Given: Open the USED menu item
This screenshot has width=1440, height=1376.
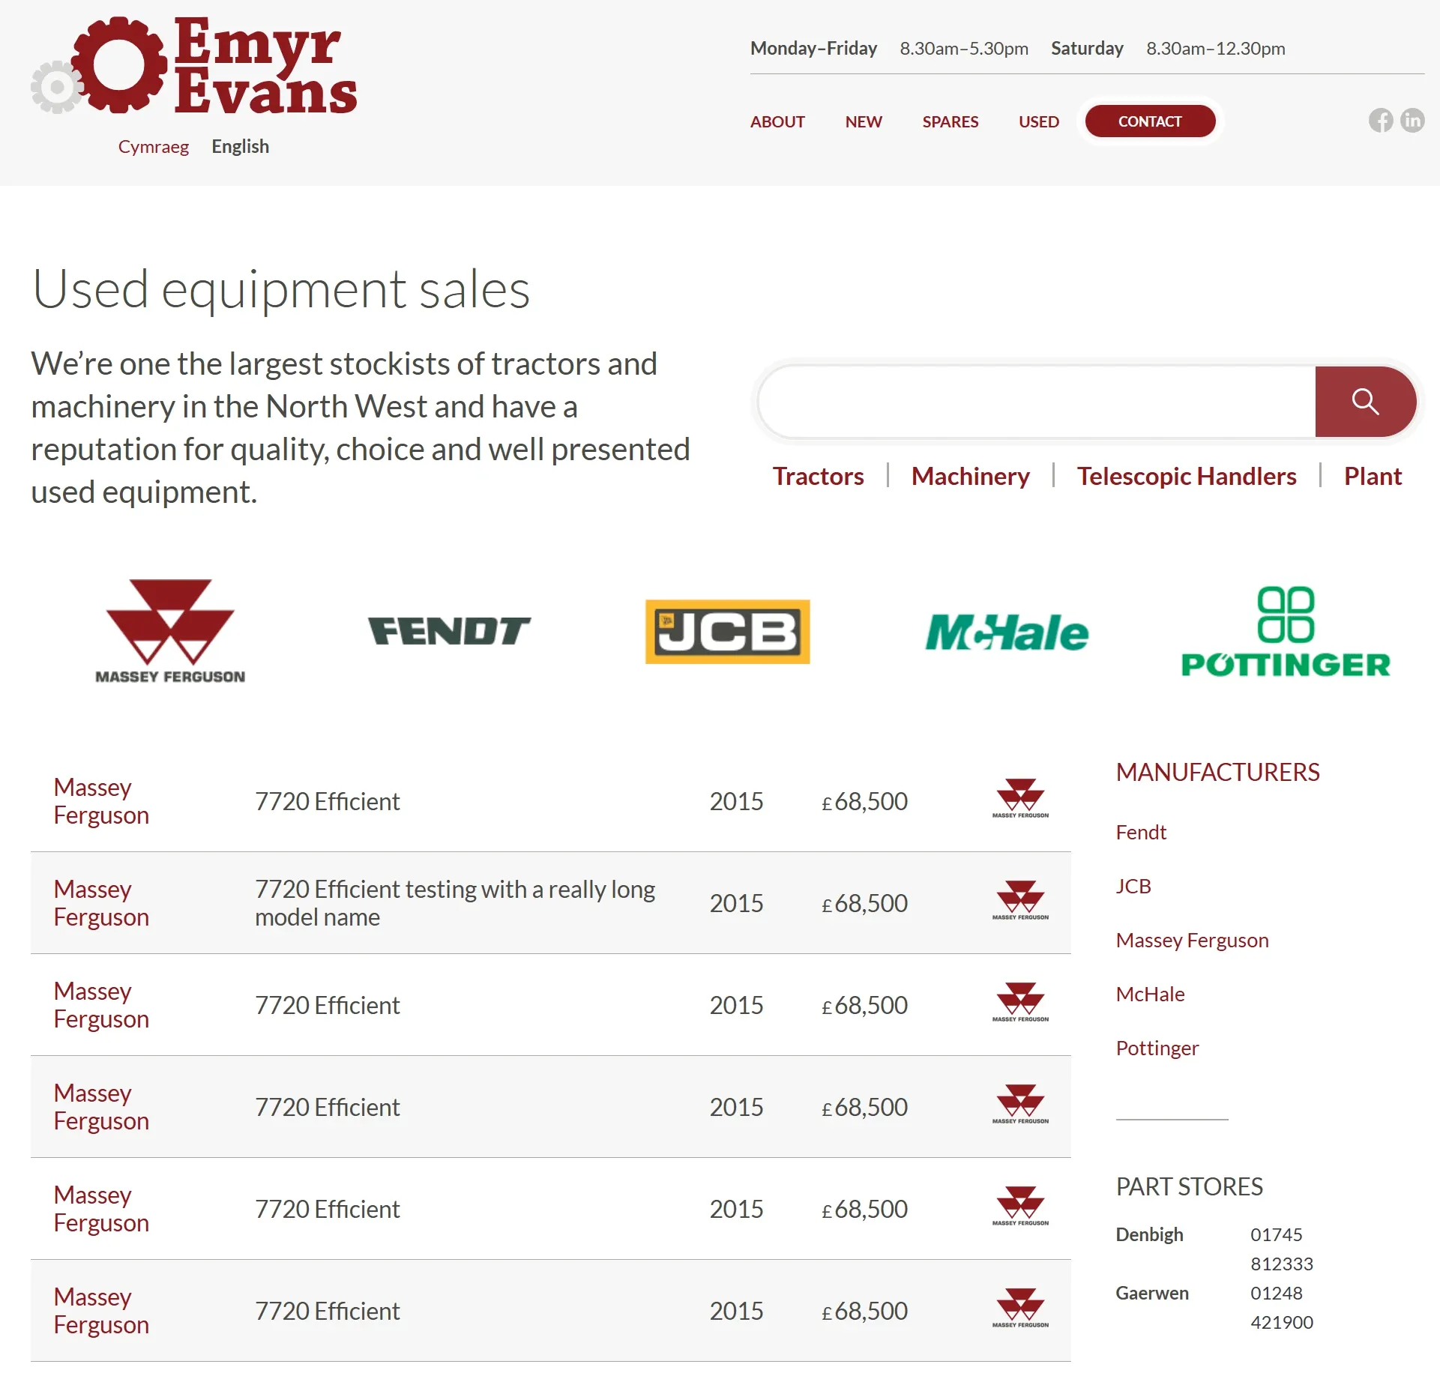Looking at the screenshot, I should (1038, 121).
